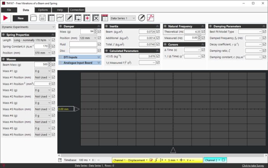Screen dimensions: 268x168
Task: Click the delete data series X icon
Action: (x=96, y=18)
